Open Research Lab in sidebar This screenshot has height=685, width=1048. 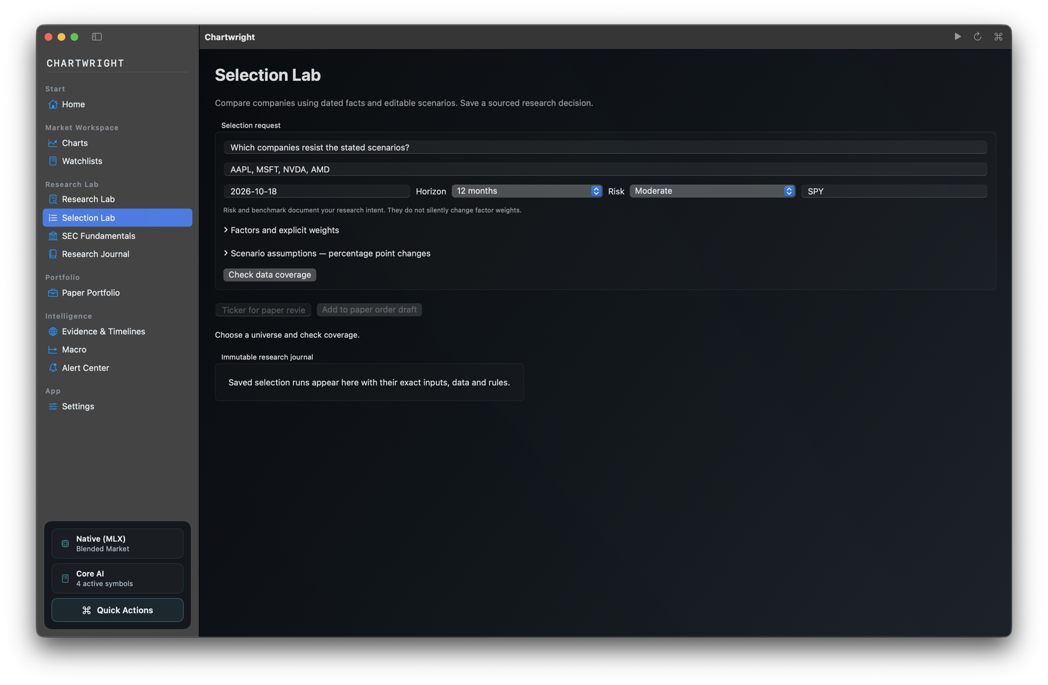pyautogui.click(x=118, y=199)
